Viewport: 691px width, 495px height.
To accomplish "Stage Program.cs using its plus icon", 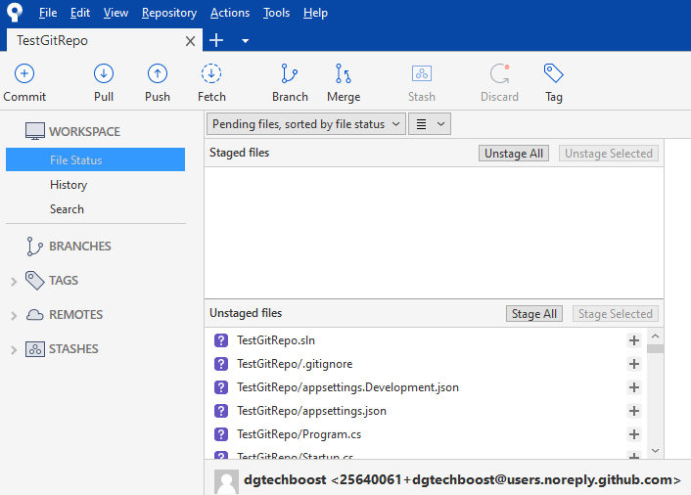I will (633, 434).
